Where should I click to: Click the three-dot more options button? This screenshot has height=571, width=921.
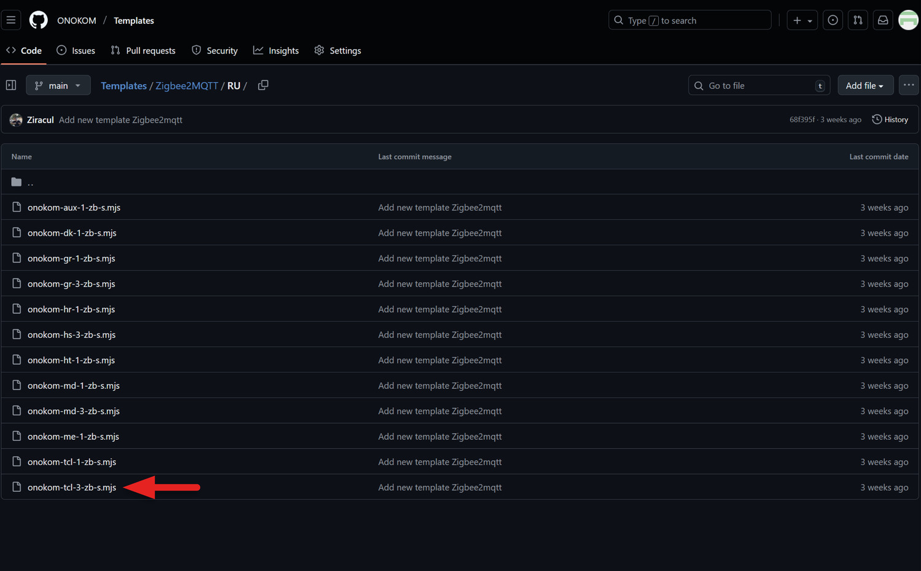click(908, 85)
